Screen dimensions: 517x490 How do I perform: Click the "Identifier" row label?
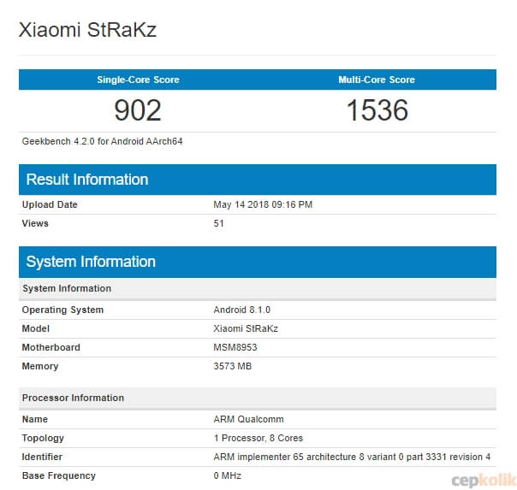click(x=42, y=457)
